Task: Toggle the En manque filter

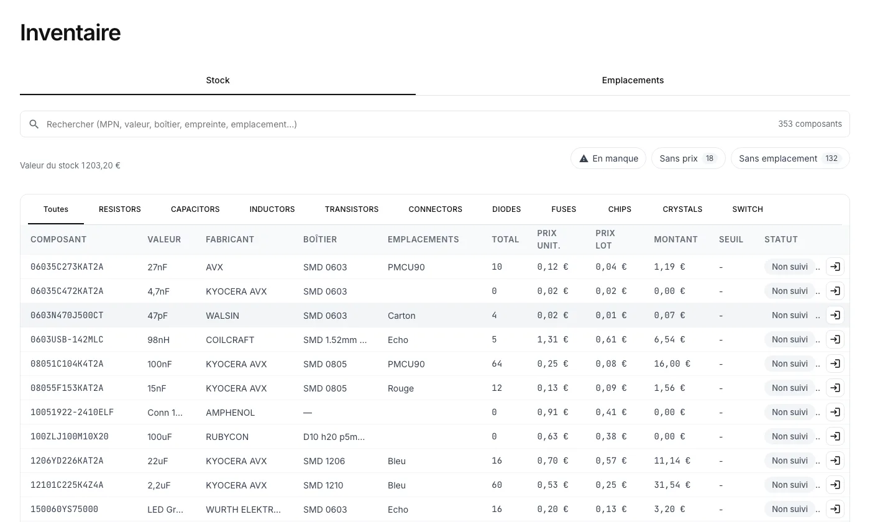Action: point(608,158)
